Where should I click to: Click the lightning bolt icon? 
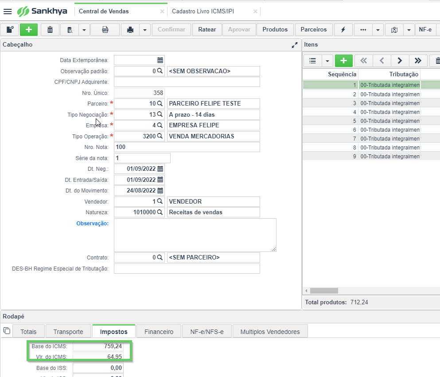[x=343, y=30]
